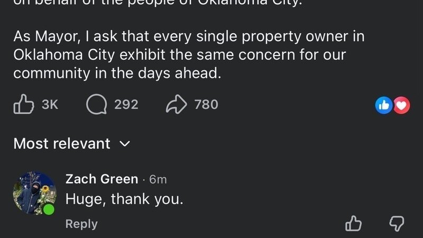The width and height of the screenshot is (423, 238).
Task: Like the Mayor's post with thumbs-up
Action: pos(23,105)
